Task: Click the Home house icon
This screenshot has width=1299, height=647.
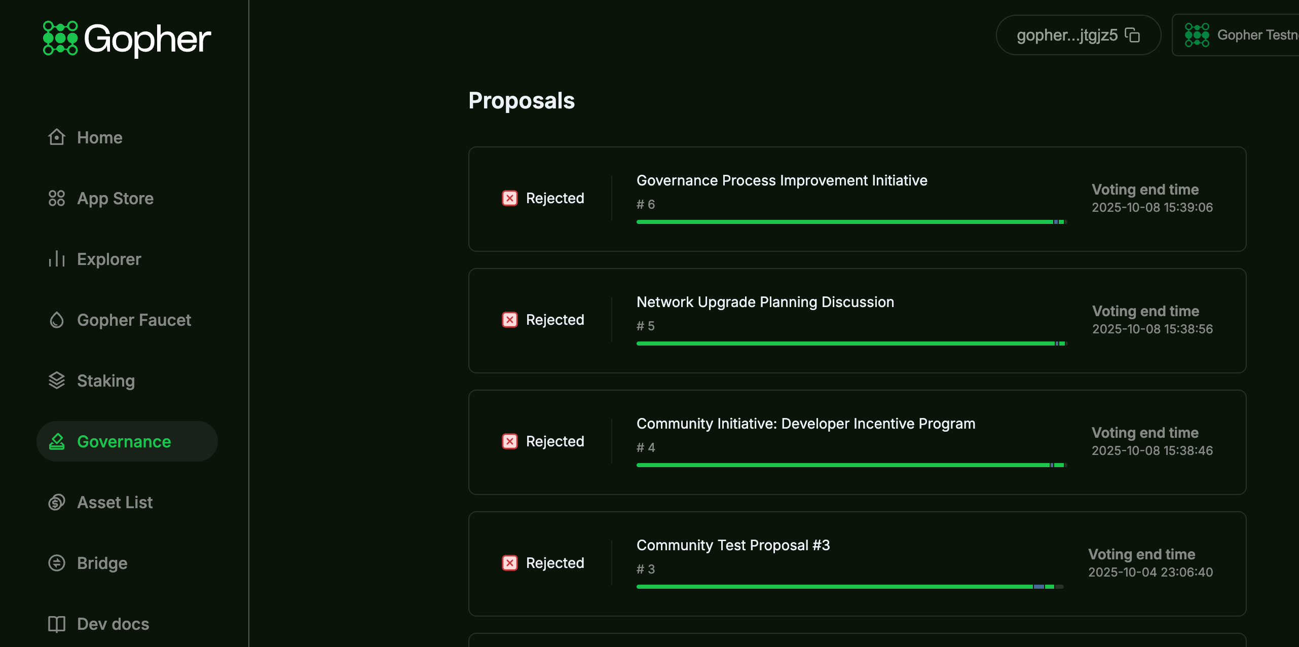Action: coord(57,137)
